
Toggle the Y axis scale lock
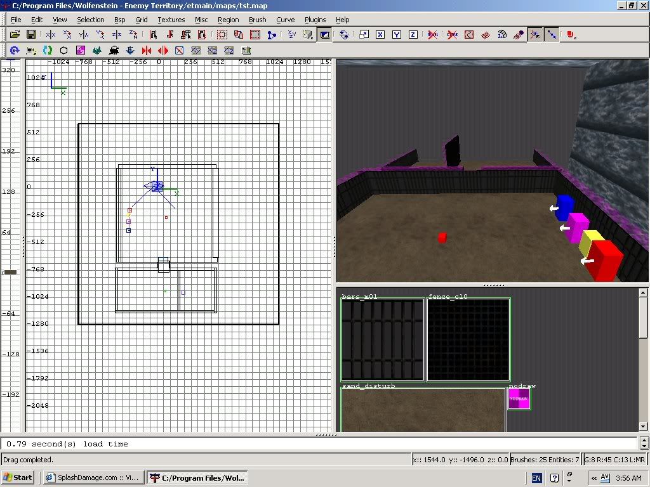tap(396, 34)
